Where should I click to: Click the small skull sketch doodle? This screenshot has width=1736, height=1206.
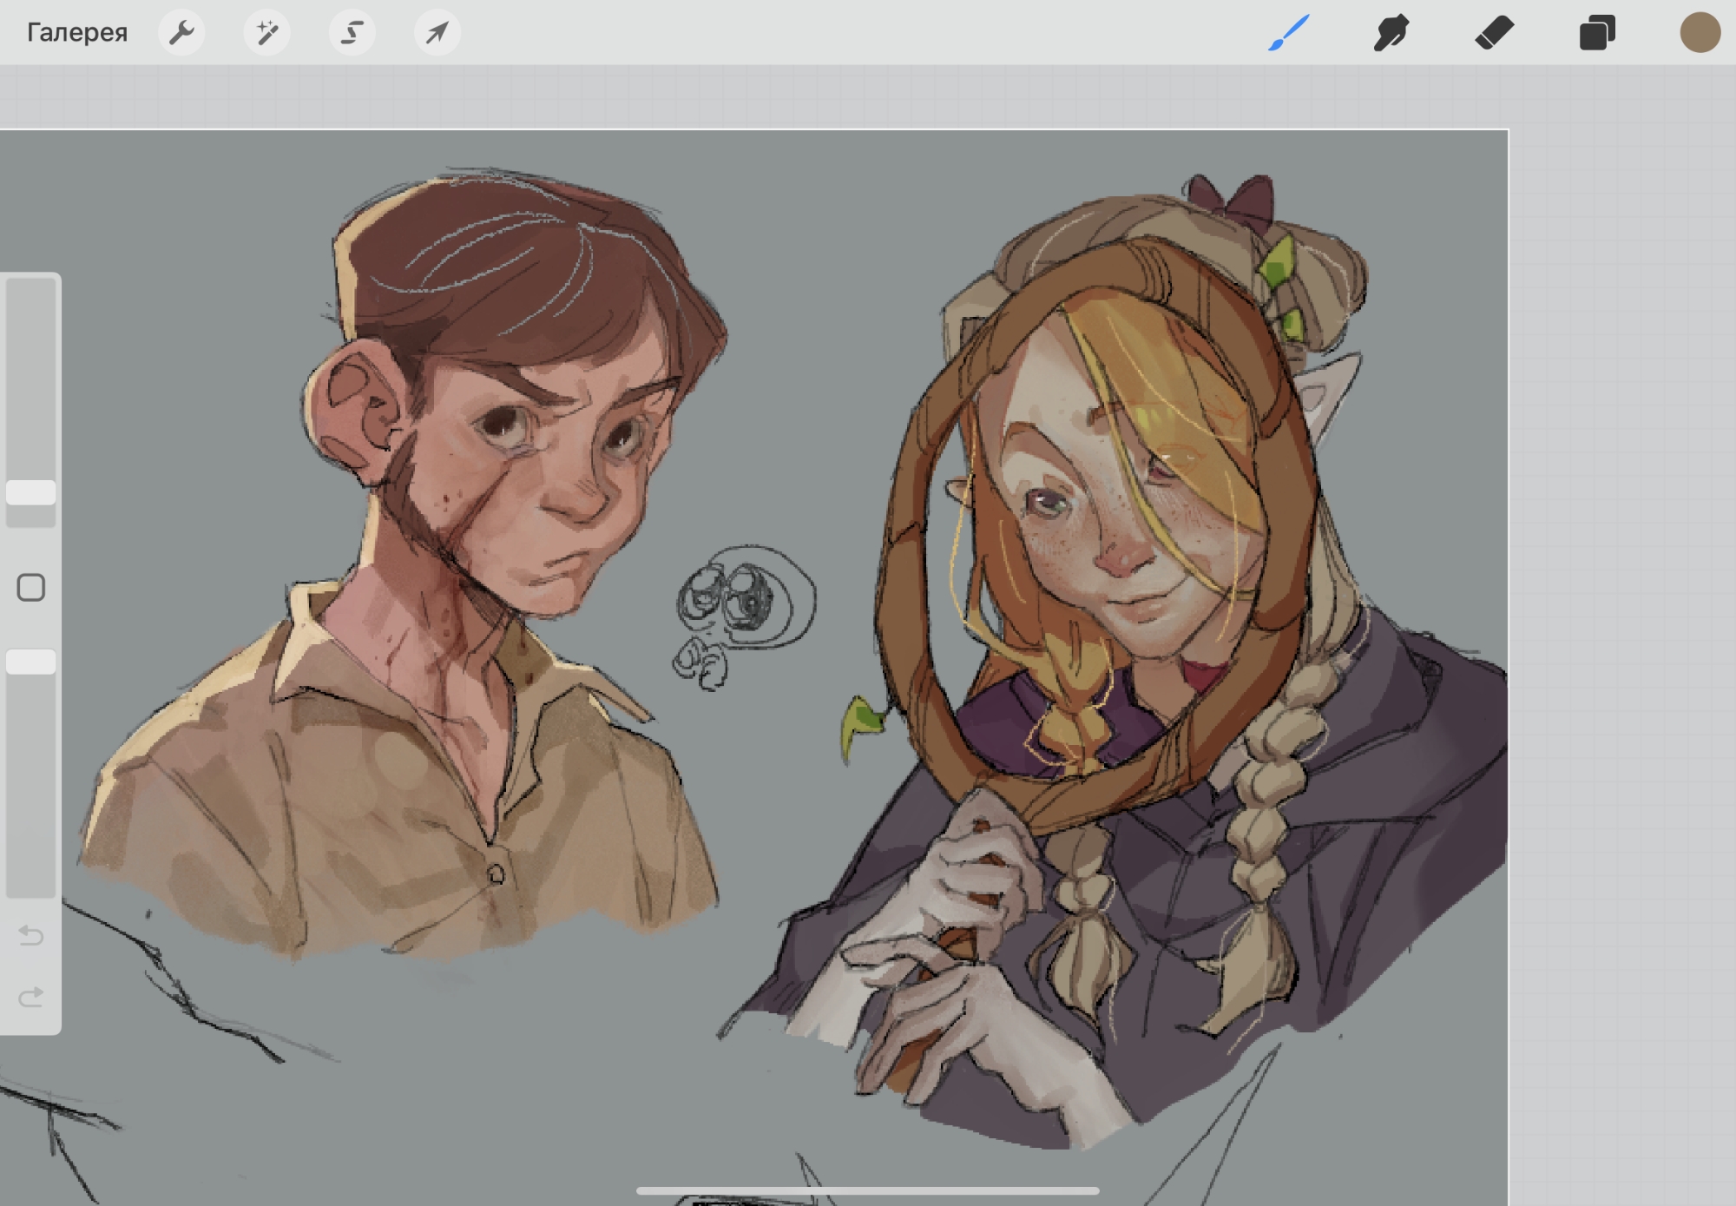pos(746,599)
